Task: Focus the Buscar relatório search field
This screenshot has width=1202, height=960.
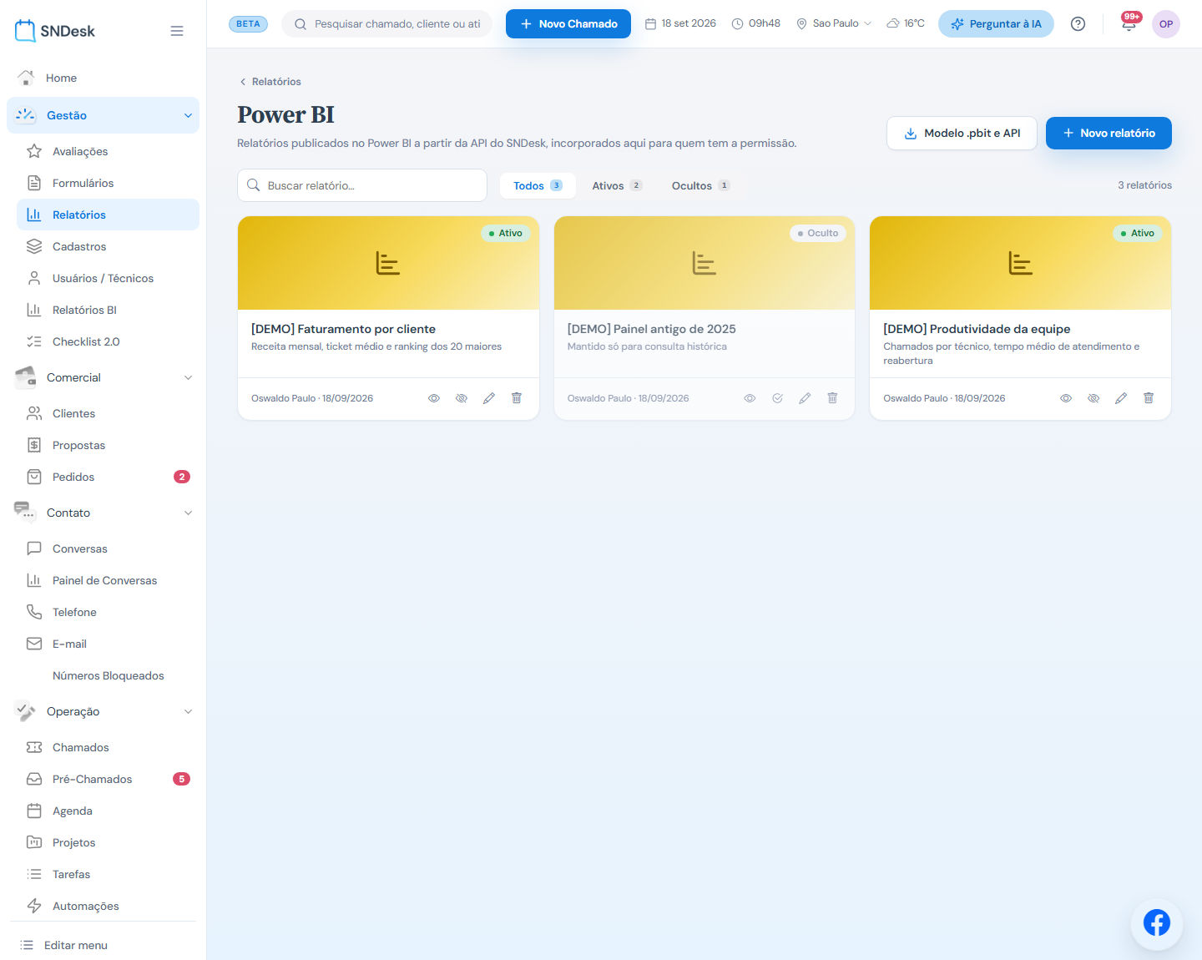Action: point(362,185)
